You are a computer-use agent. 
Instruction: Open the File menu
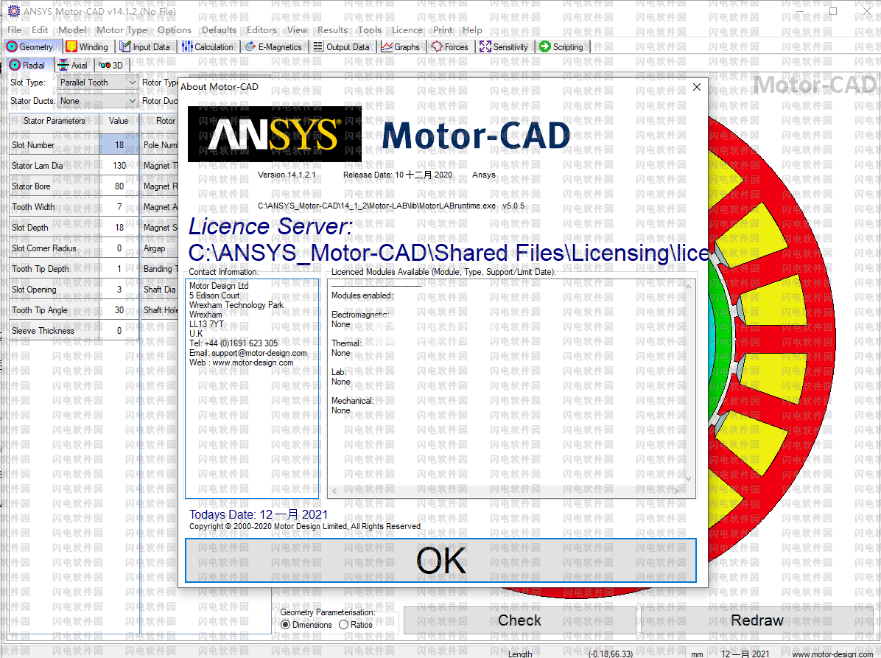[x=14, y=29]
